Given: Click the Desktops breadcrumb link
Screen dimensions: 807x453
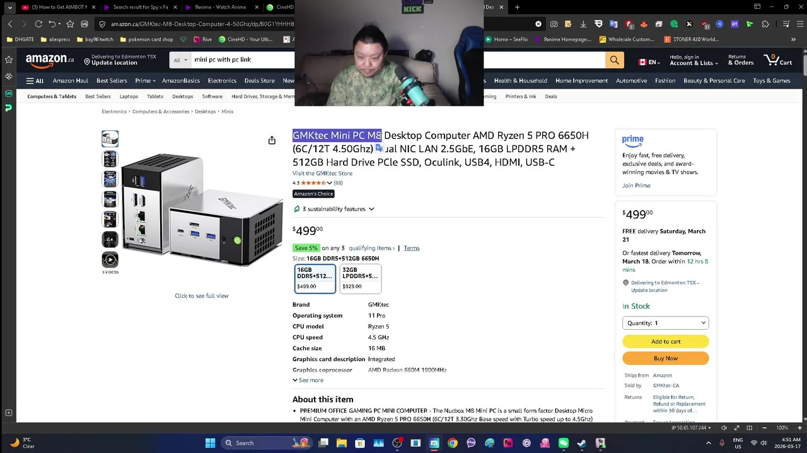Looking at the screenshot, I should (205, 111).
